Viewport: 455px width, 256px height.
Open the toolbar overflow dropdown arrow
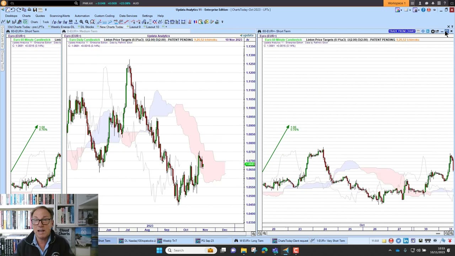[222, 22]
